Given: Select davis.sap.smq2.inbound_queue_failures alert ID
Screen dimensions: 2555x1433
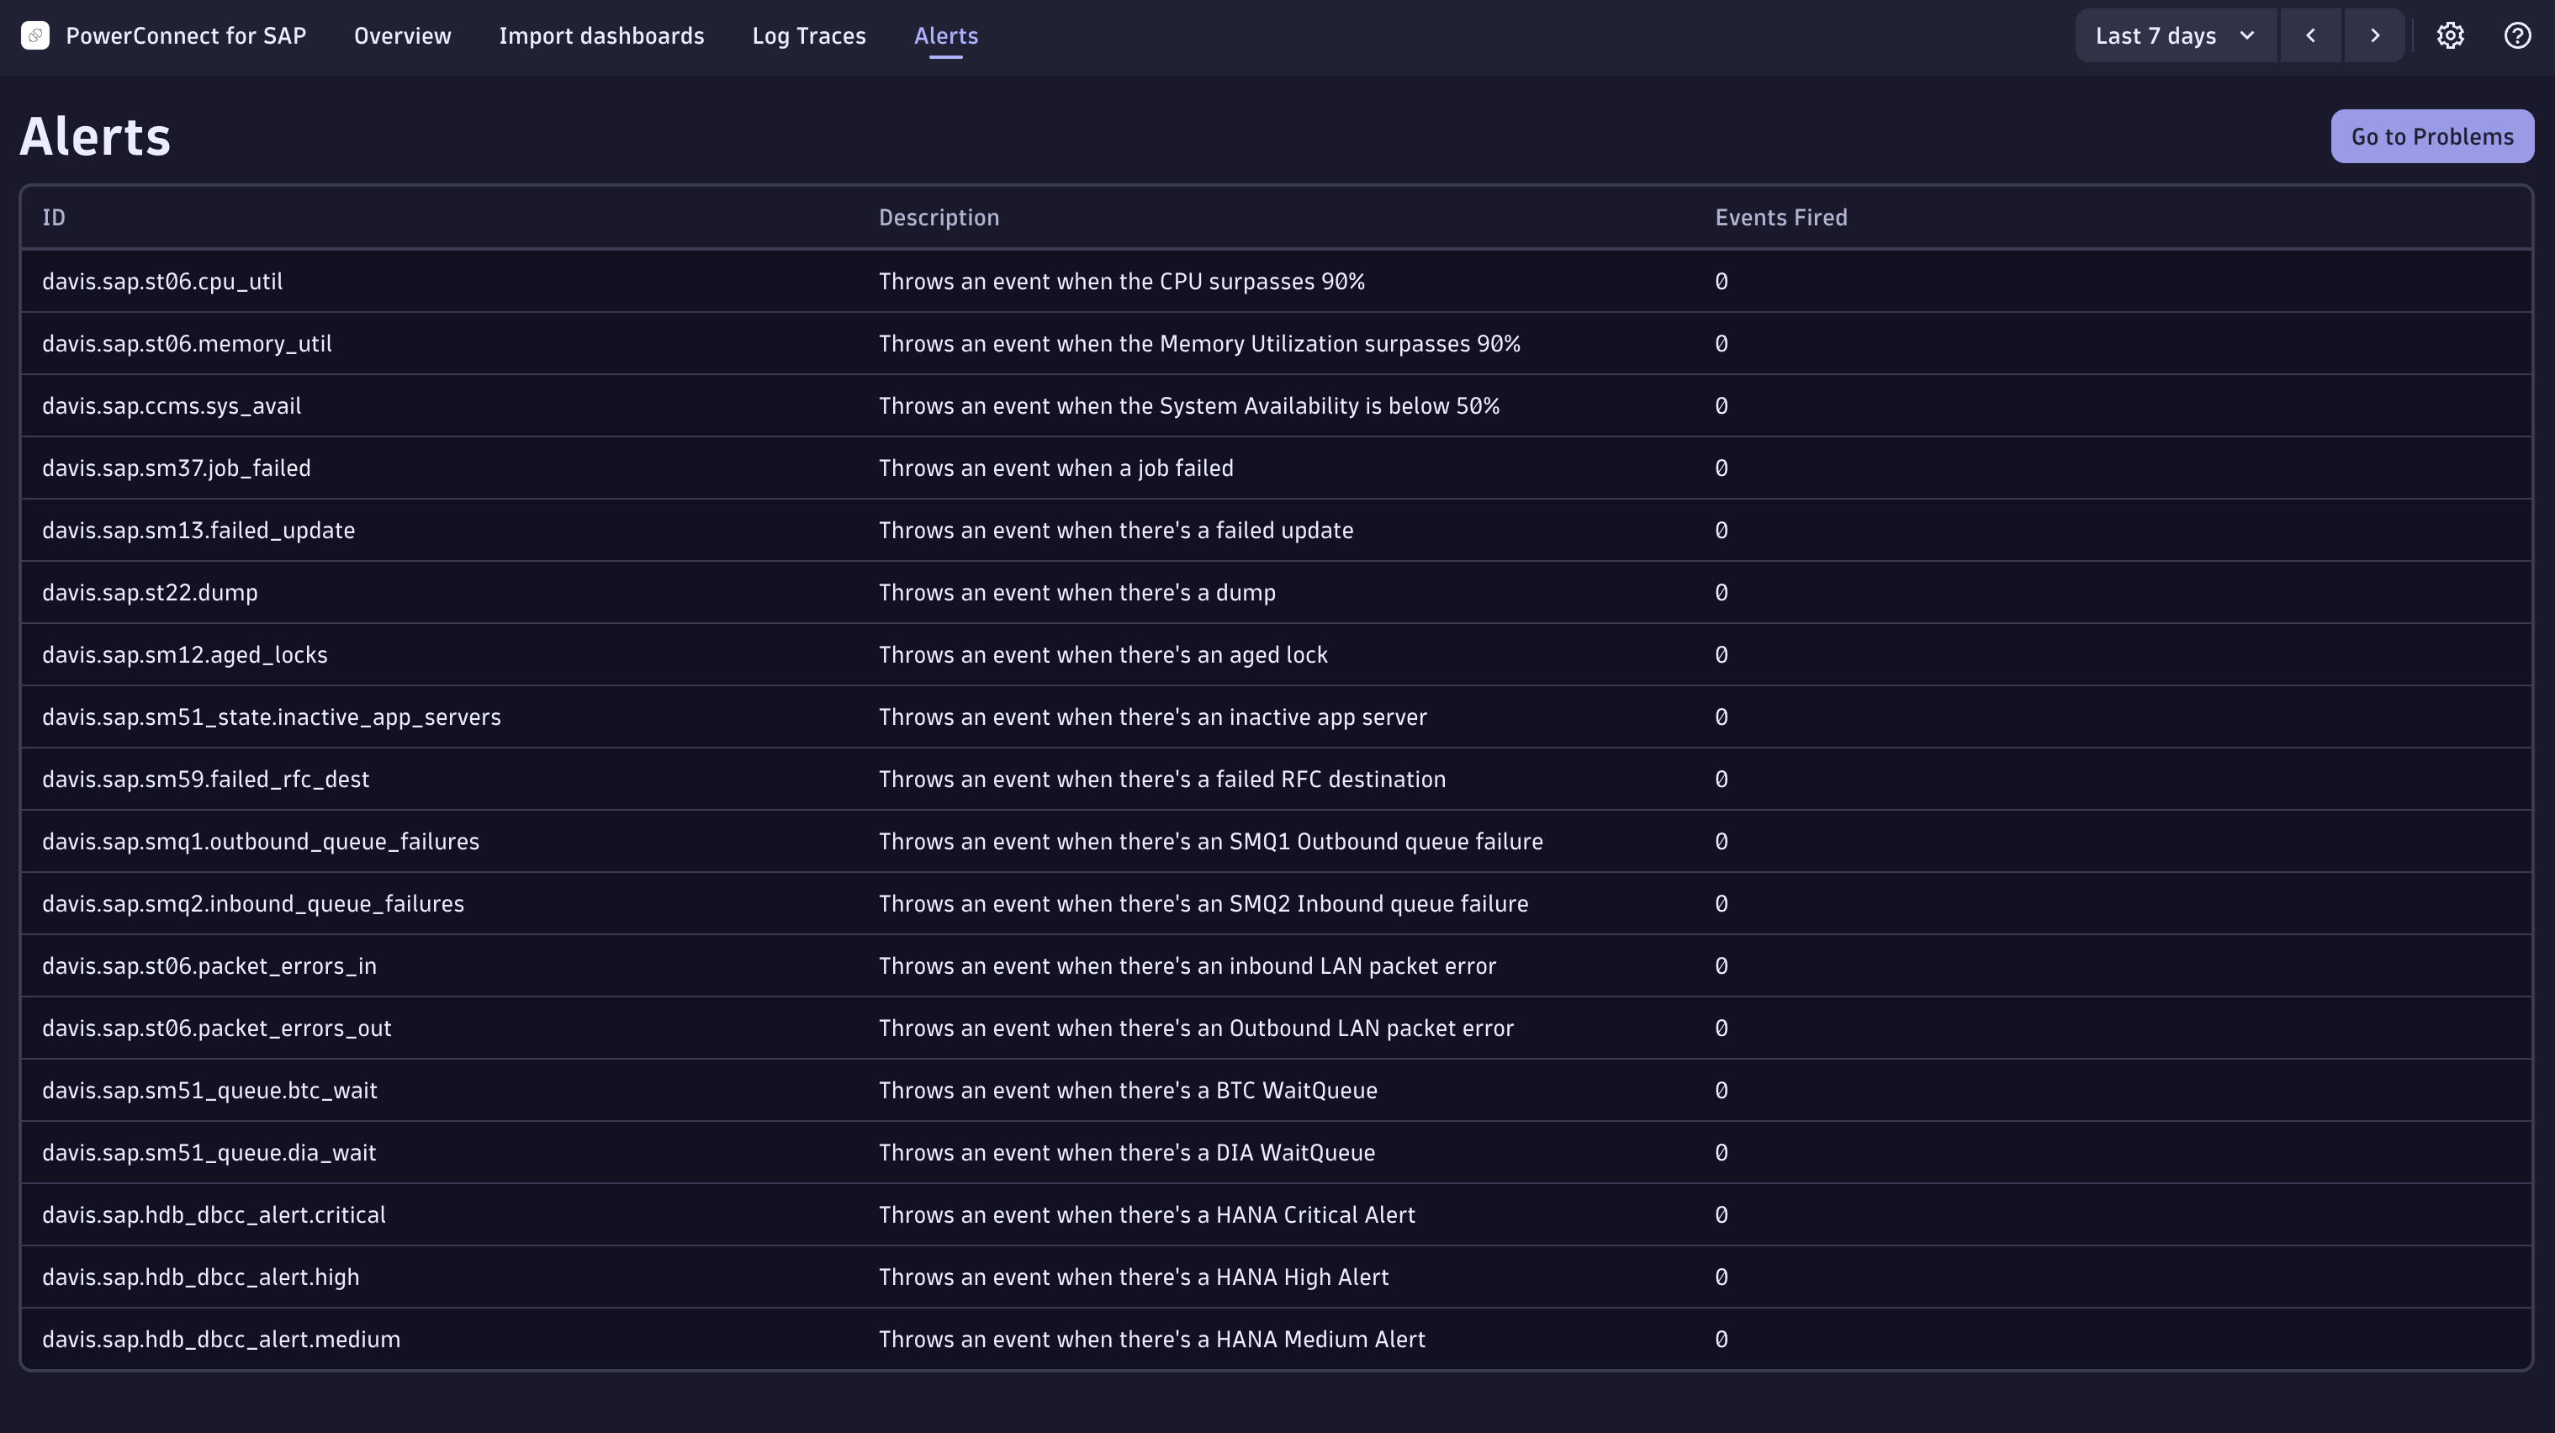Looking at the screenshot, I should pyautogui.click(x=253, y=903).
